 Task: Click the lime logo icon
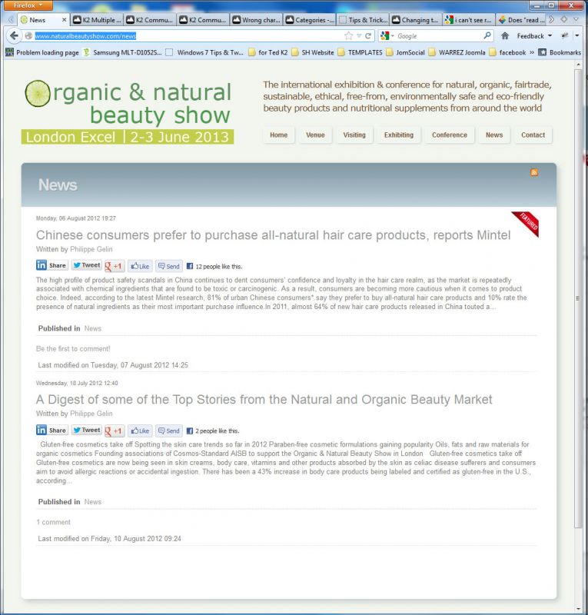(x=38, y=93)
